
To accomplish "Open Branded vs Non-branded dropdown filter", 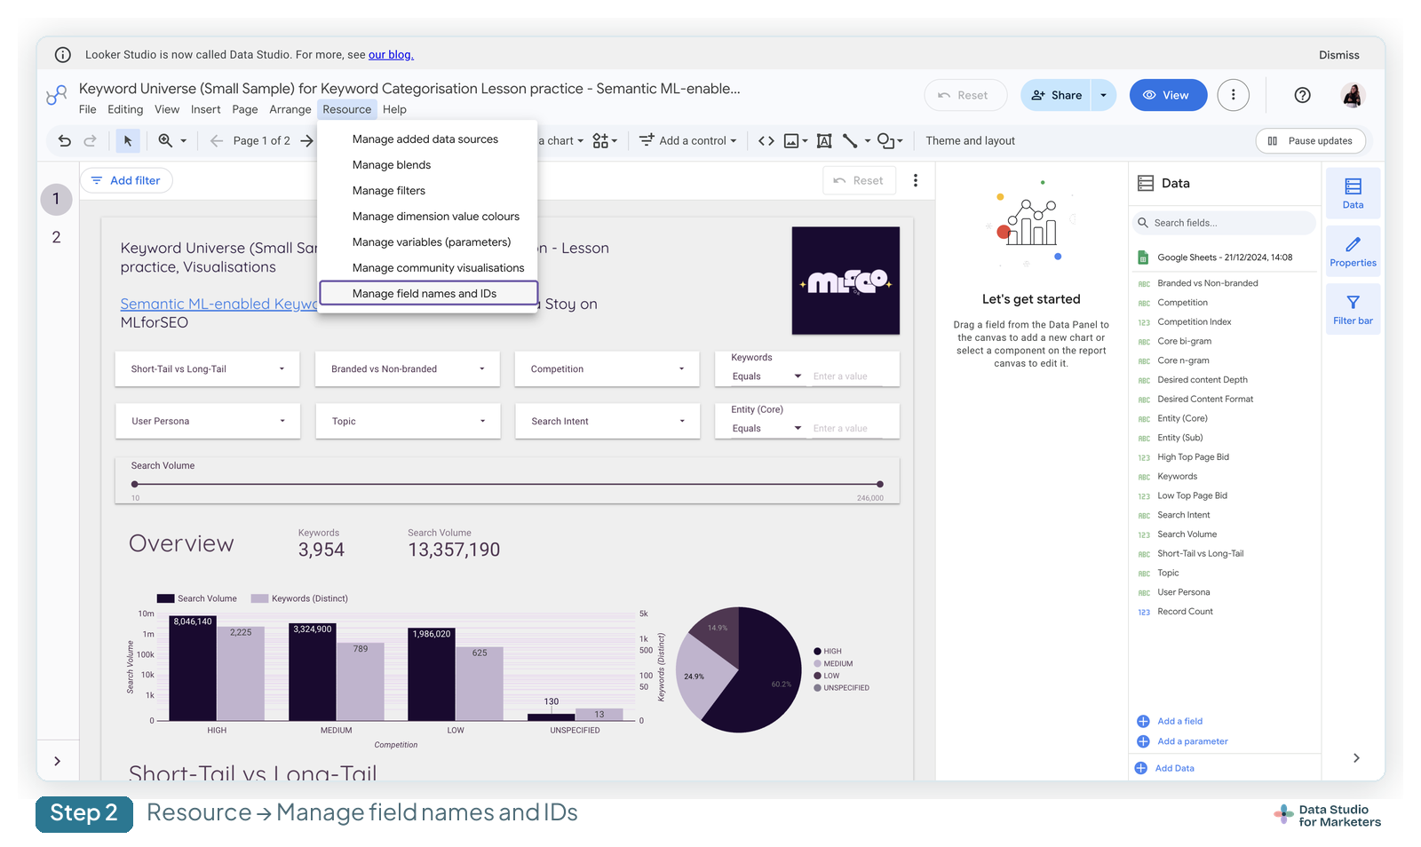I will 408,368.
